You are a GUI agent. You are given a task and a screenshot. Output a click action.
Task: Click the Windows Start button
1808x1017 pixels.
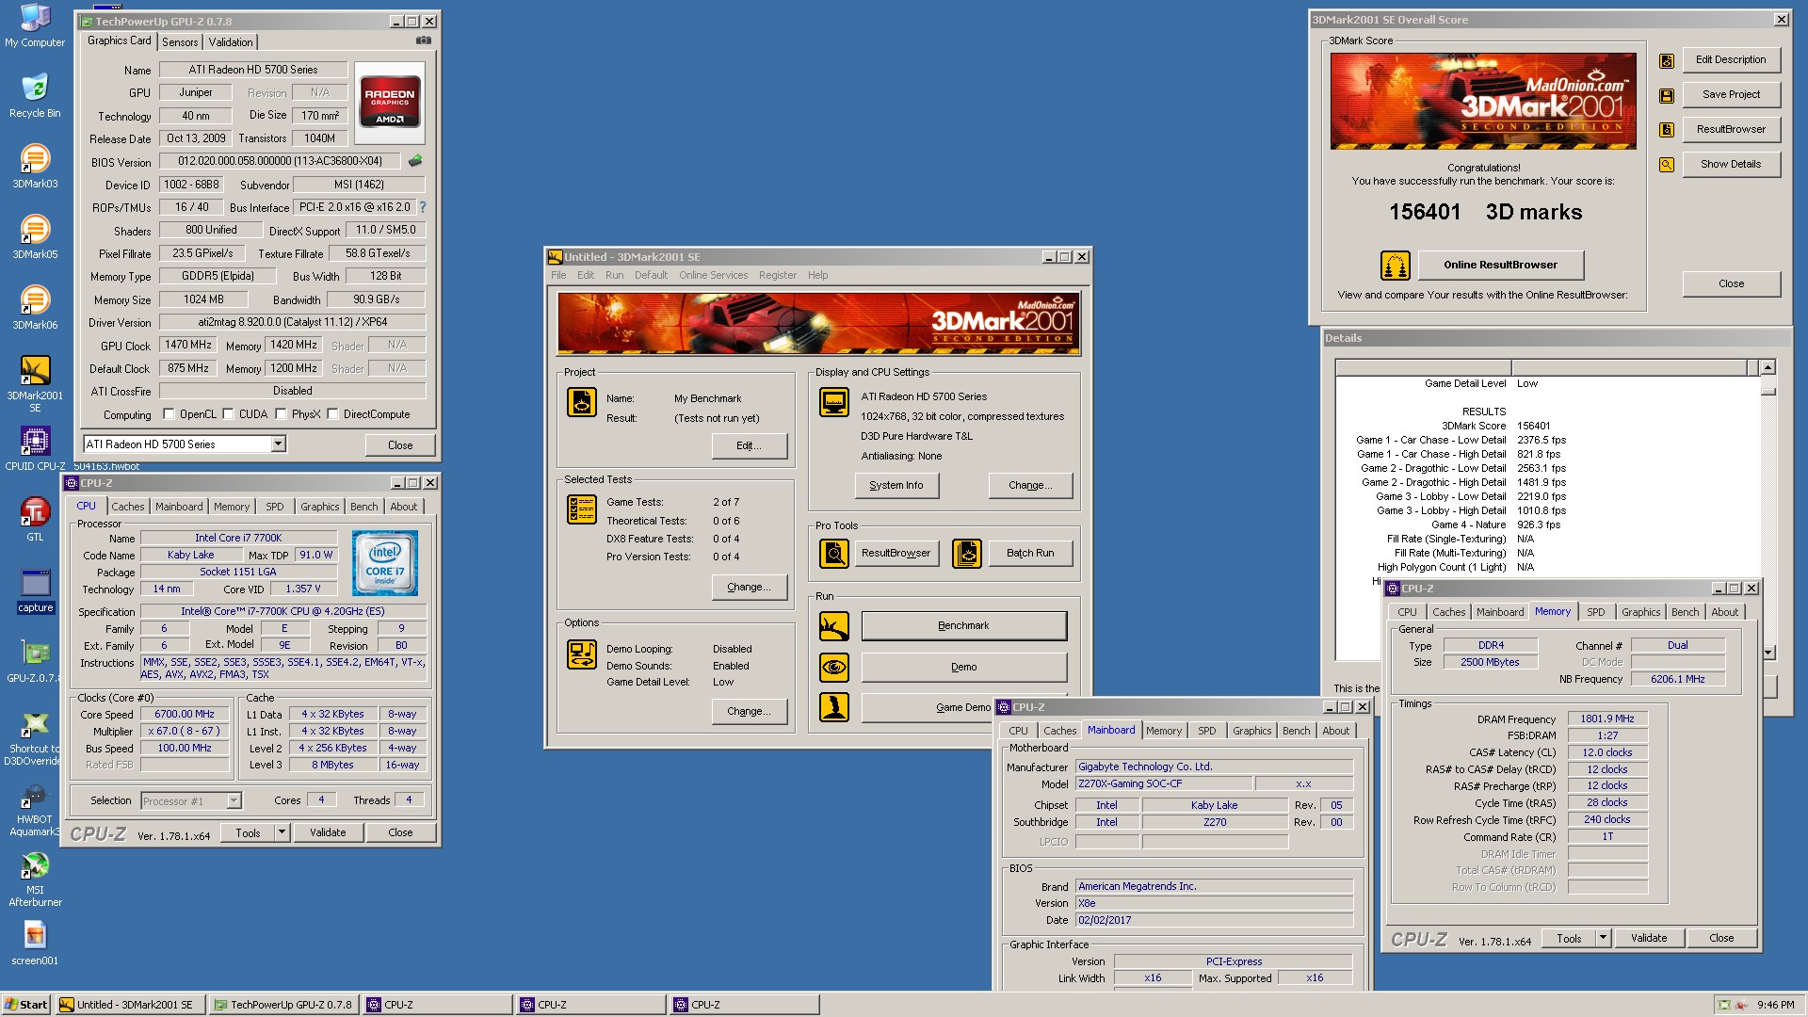point(26,1005)
